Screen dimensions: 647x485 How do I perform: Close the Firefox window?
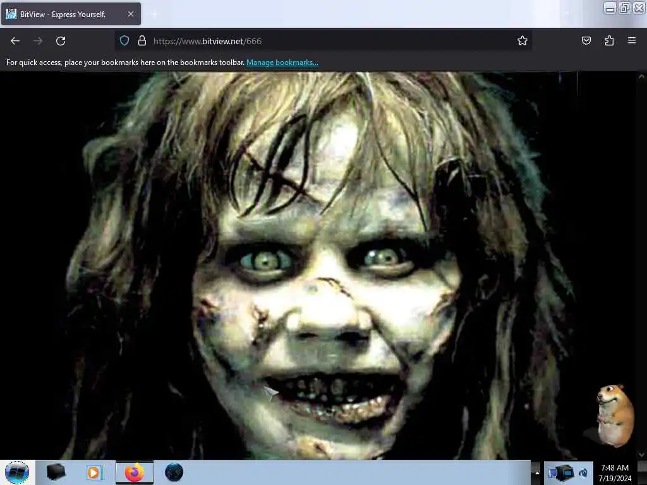point(639,8)
